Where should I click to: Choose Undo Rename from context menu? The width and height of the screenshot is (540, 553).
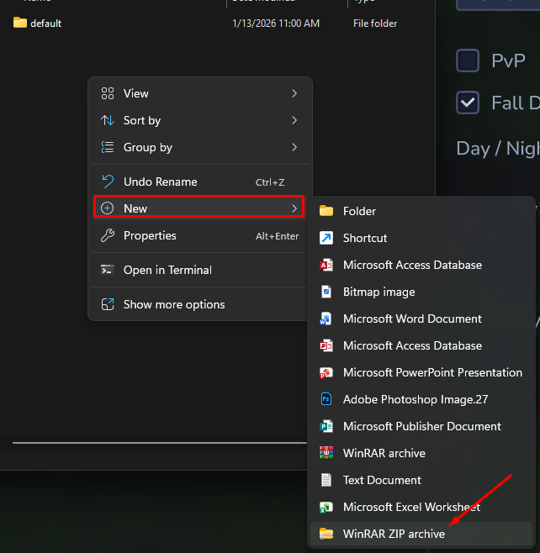tap(160, 182)
